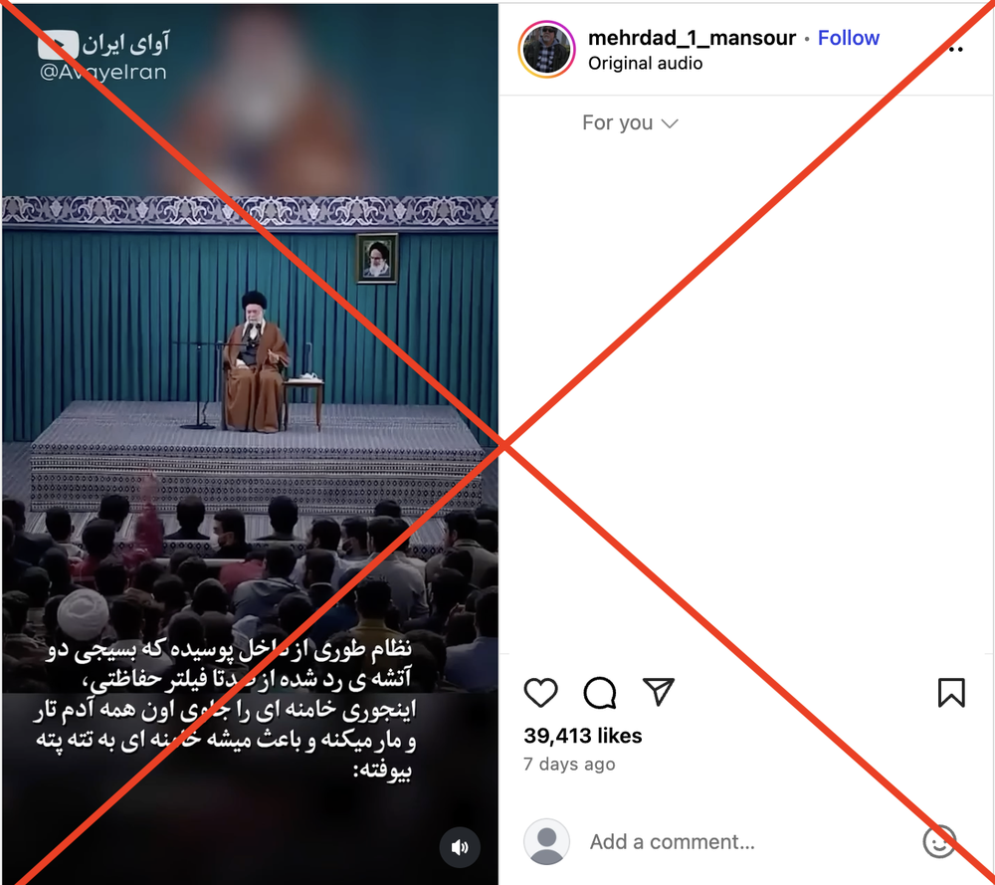Open Original audio link
Viewport: 995px width, 885px height.
click(x=645, y=64)
